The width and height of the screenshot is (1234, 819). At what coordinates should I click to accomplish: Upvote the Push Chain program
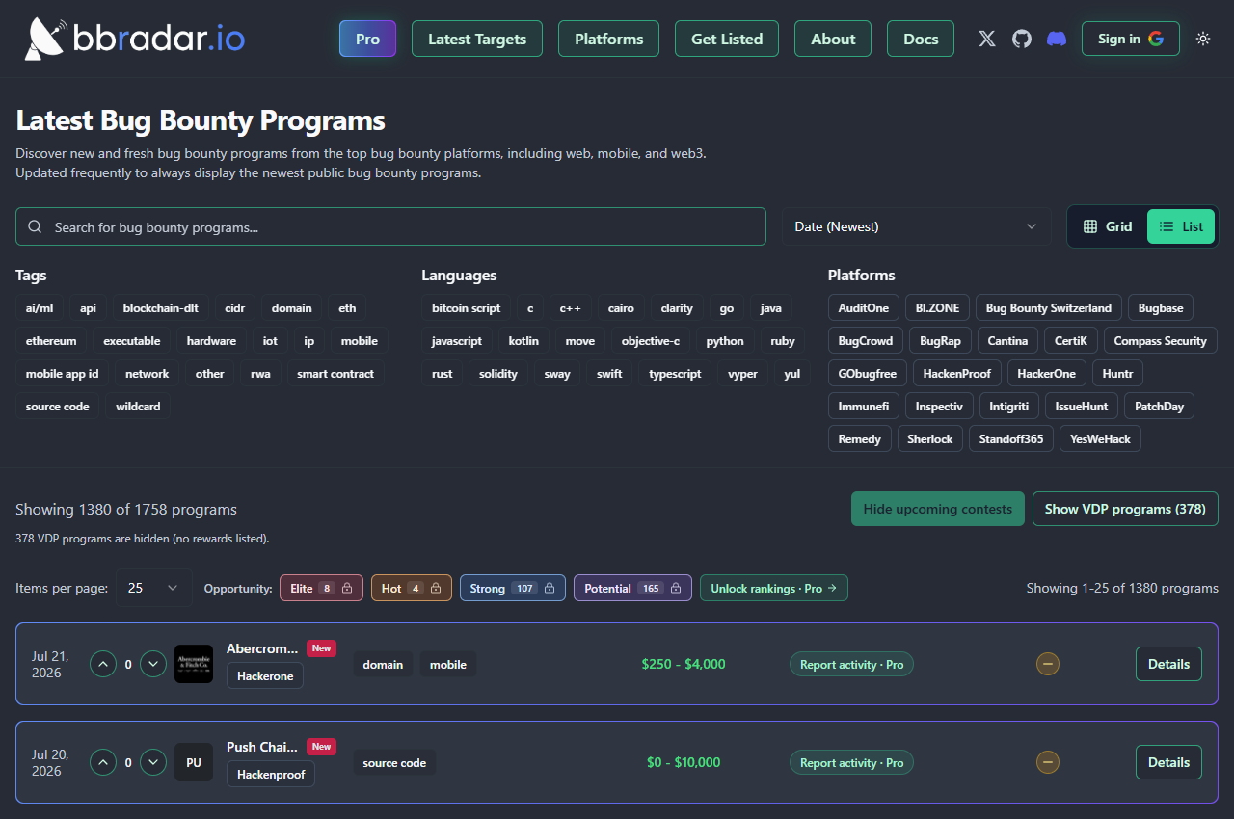click(103, 762)
